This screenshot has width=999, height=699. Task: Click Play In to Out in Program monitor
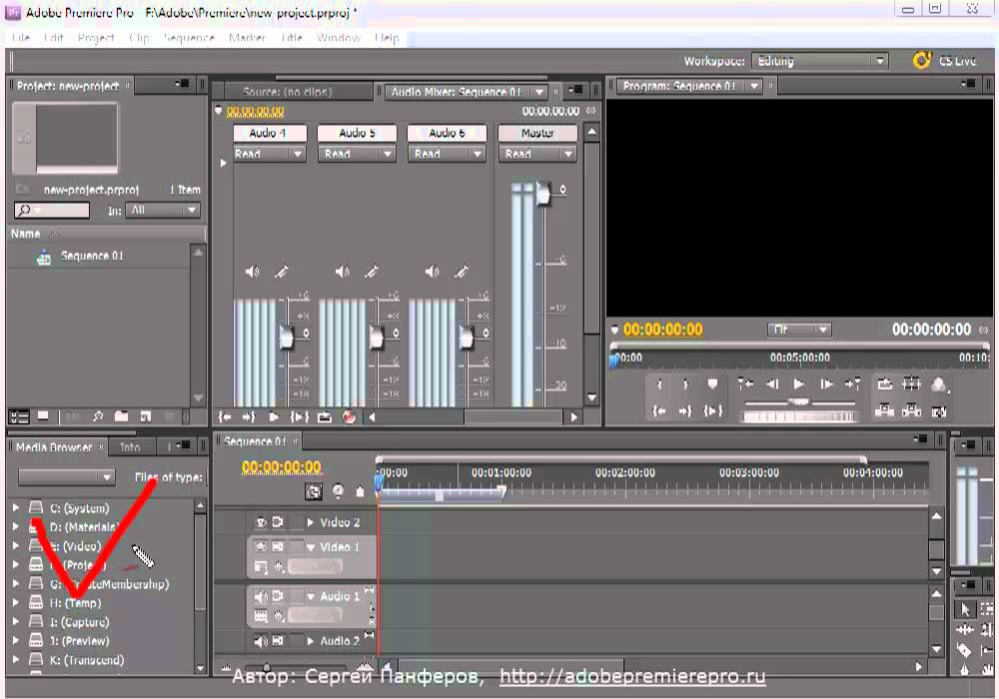click(x=713, y=411)
